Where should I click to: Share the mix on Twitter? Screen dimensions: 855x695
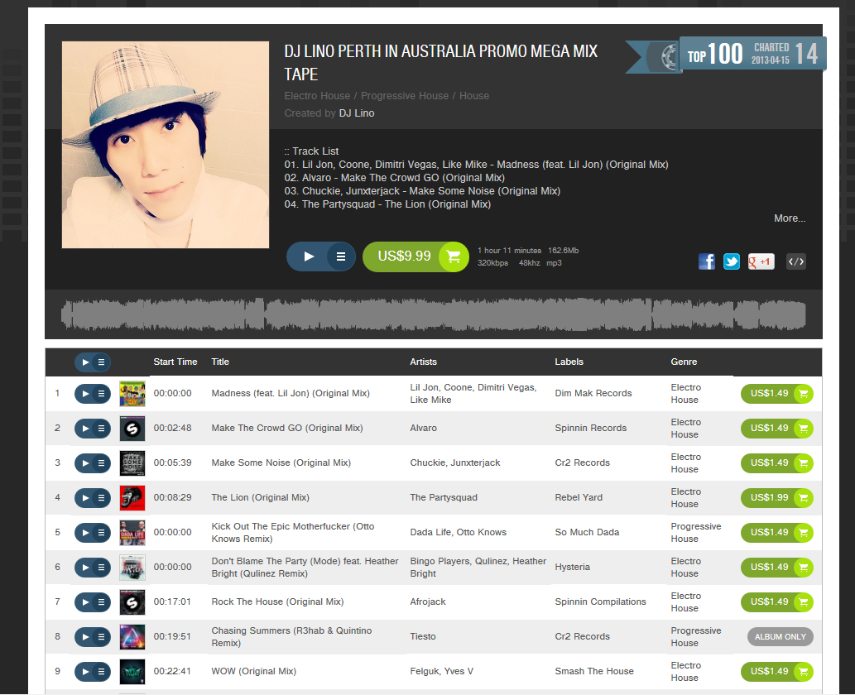pos(732,261)
